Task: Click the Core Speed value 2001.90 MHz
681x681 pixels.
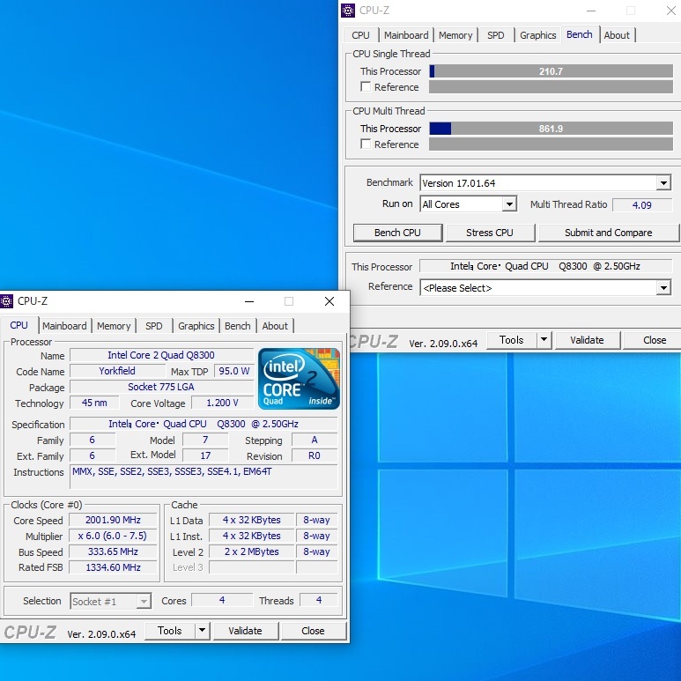Action: (x=113, y=520)
